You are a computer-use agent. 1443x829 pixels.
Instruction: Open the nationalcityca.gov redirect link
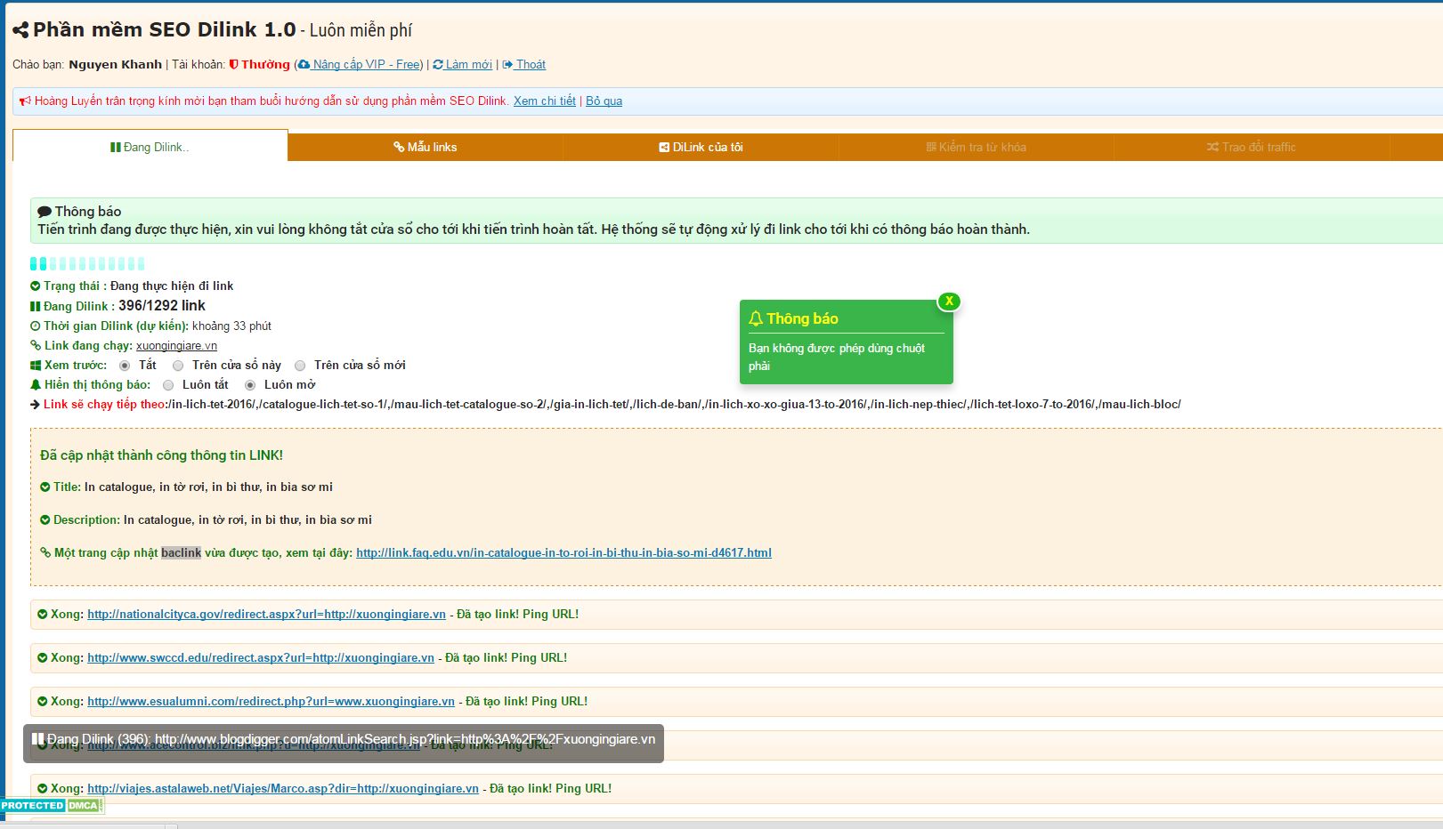click(x=266, y=615)
